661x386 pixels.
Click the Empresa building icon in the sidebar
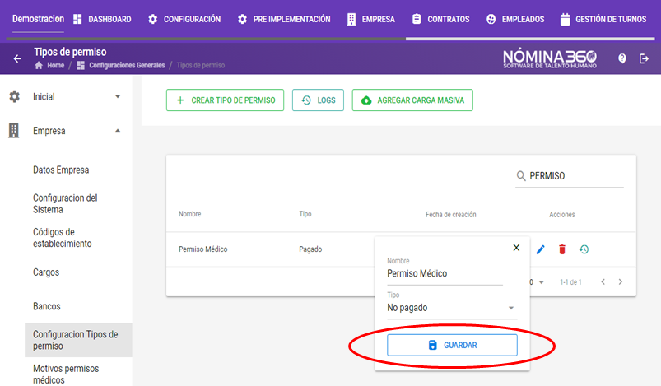click(x=14, y=131)
